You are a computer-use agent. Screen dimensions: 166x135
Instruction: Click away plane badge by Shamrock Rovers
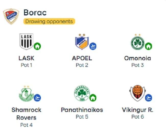point(37,98)
